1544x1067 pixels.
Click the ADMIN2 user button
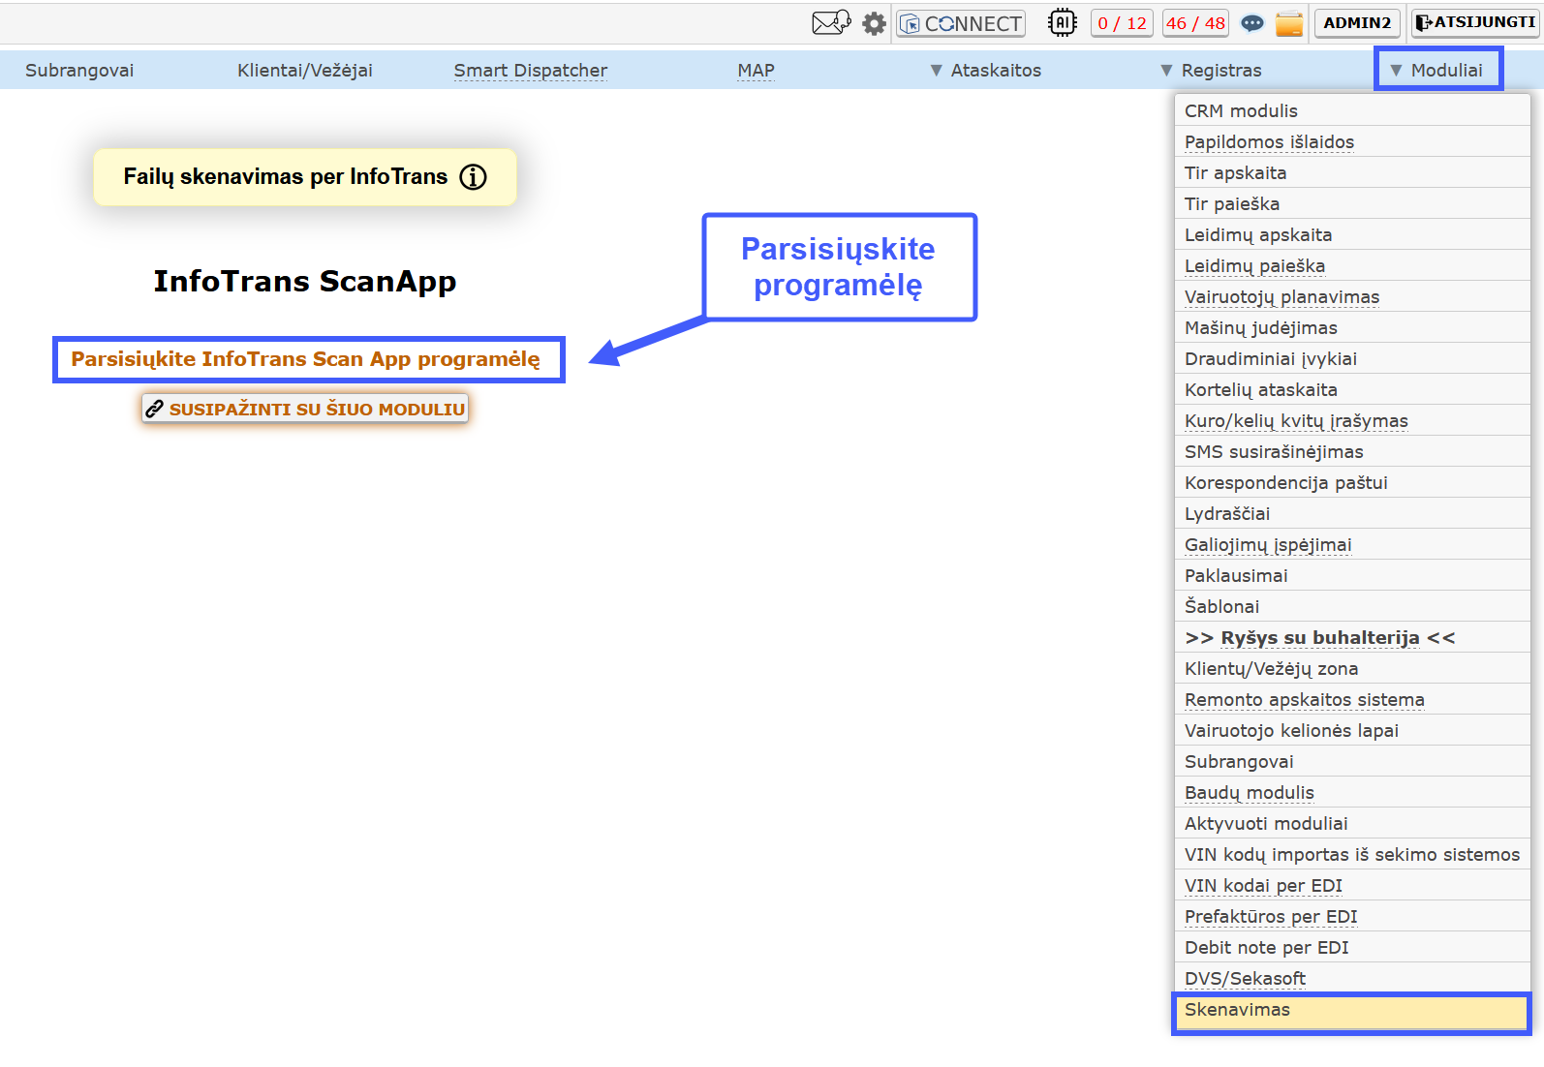(1357, 23)
